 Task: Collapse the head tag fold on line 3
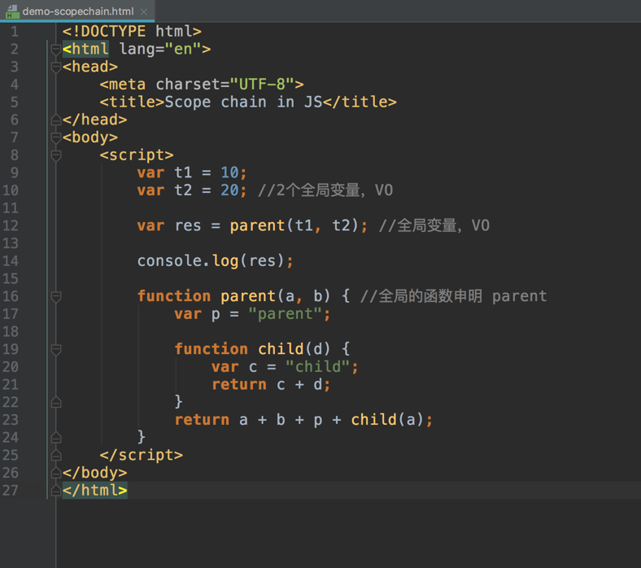pos(56,67)
